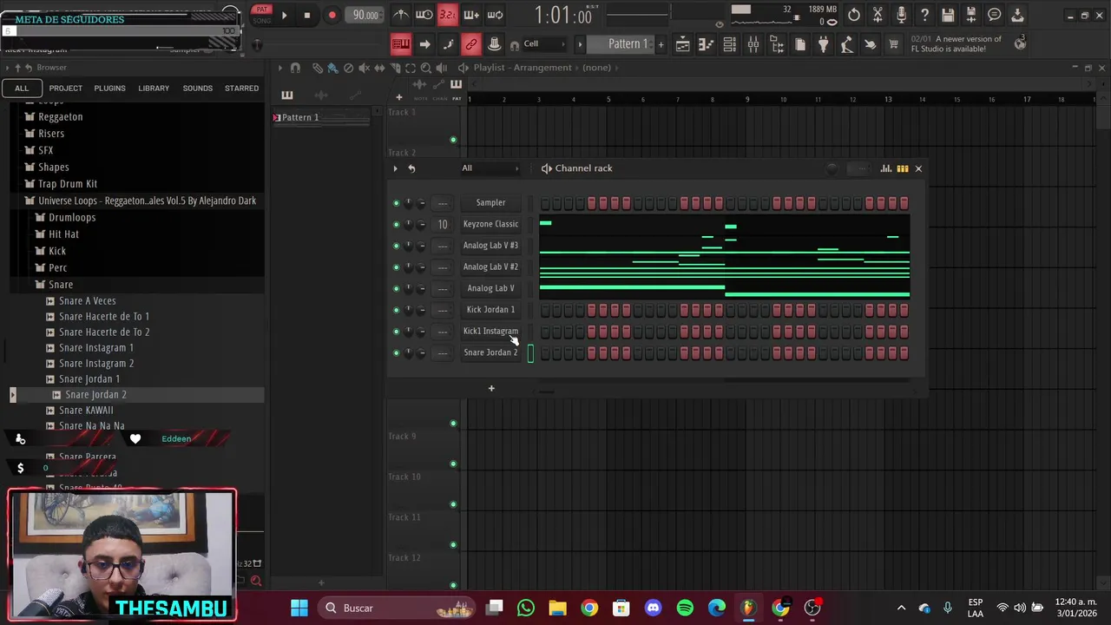Image resolution: width=1111 pixels, height=625 pixels.
Task: Open the Piano roll view icon
Action: (x=707, y=44)
